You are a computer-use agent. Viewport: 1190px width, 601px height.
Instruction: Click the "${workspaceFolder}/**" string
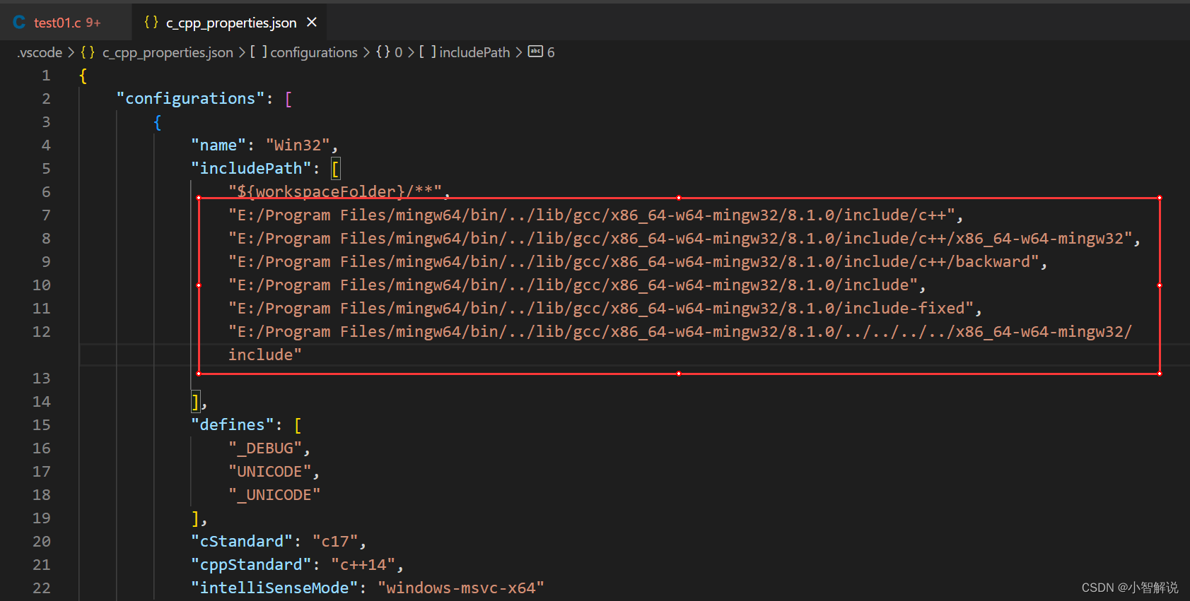tap(335, 192)
